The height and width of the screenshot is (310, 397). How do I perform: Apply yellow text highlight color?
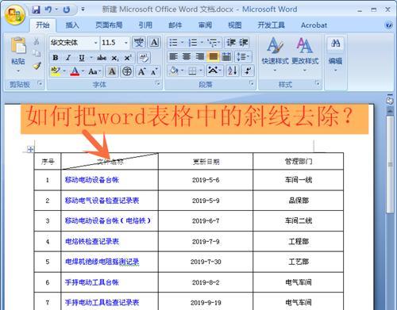coord(55,71)
